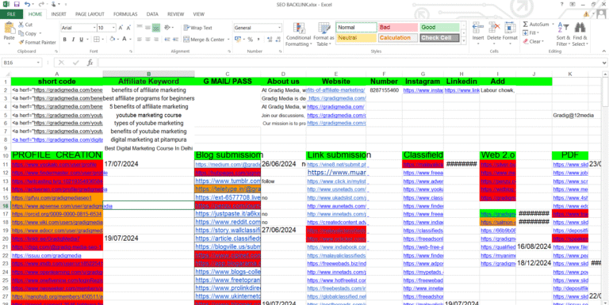This screenshot has width=609, height=305.
Task: Increase font size with larger A icon
Action: coord(121,28)
